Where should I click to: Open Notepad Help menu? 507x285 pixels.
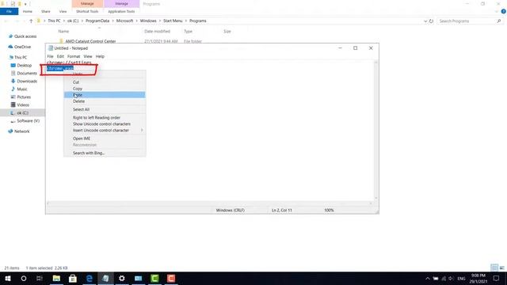point(100,56)
